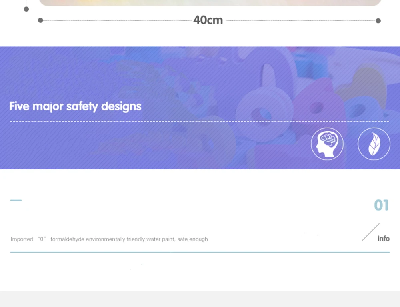Click the "info" label
Viewport: 400px width, 307px height.
pyautogui.click(x=384, y=238)
